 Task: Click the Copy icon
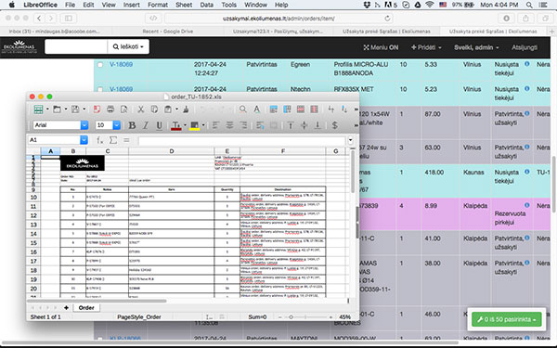coord(154,110)
